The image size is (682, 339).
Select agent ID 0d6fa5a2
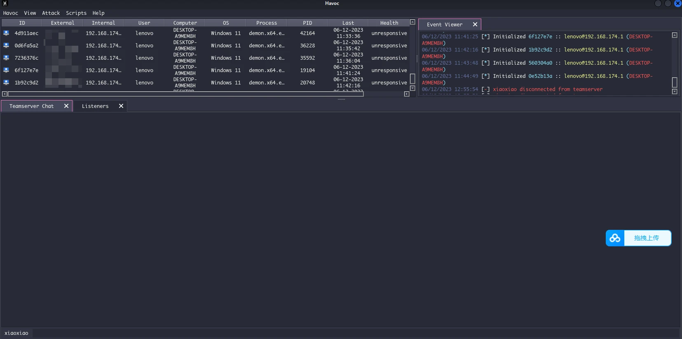click(x=26, y=46)
